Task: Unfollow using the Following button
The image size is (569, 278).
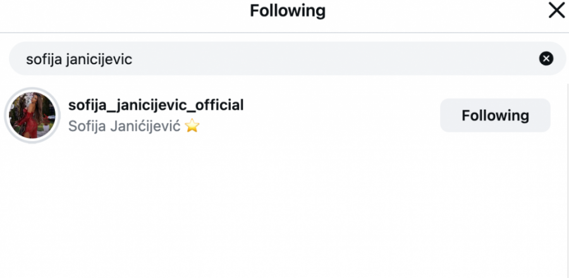Action: 495,115
